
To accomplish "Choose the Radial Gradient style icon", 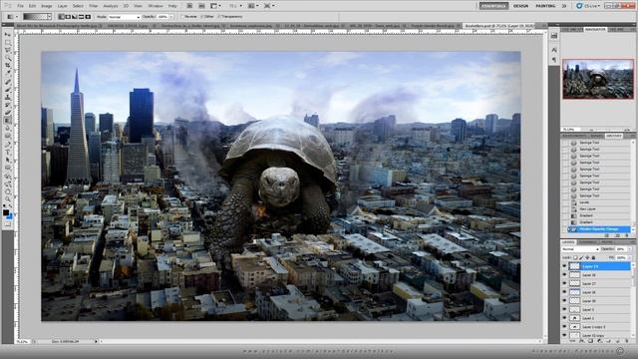I will (68, 17).
